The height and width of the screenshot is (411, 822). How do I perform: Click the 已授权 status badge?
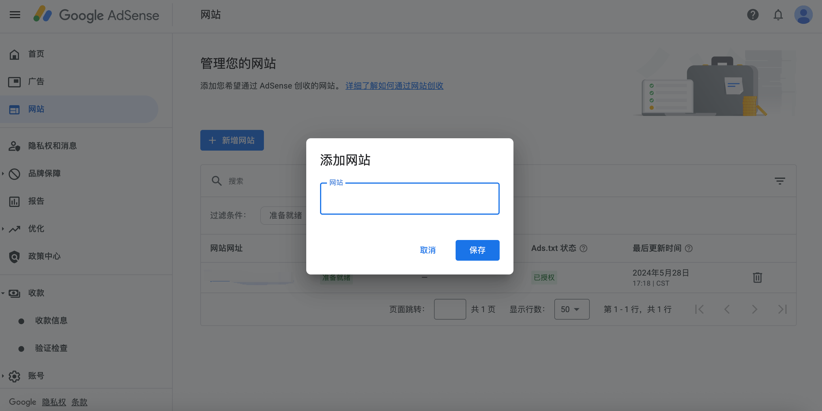coord(544,278)
